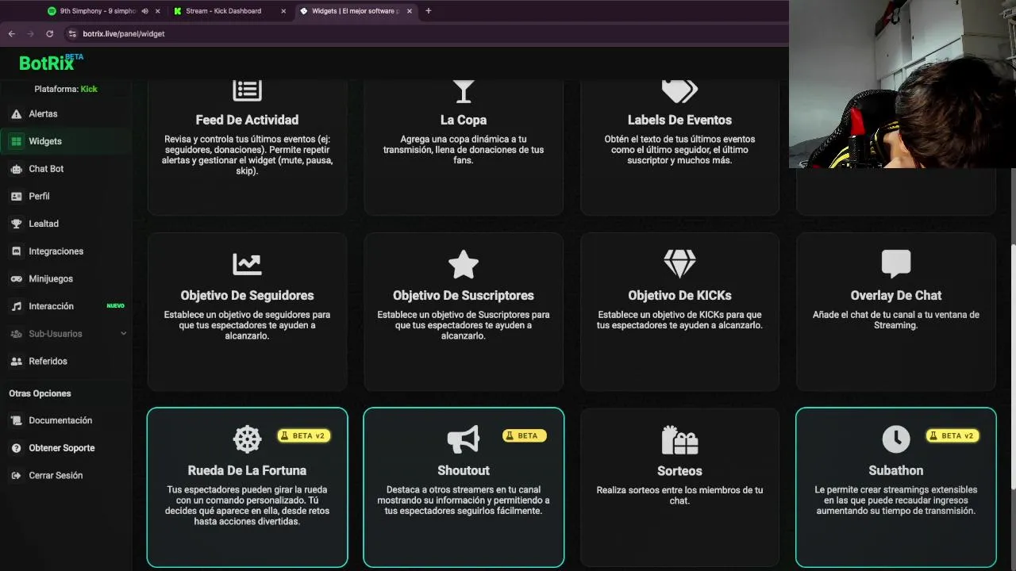The height and width of the screenshot is (571, 1016).
Task: Click Sorteos gift boxes icon
Action: [679, 439]
